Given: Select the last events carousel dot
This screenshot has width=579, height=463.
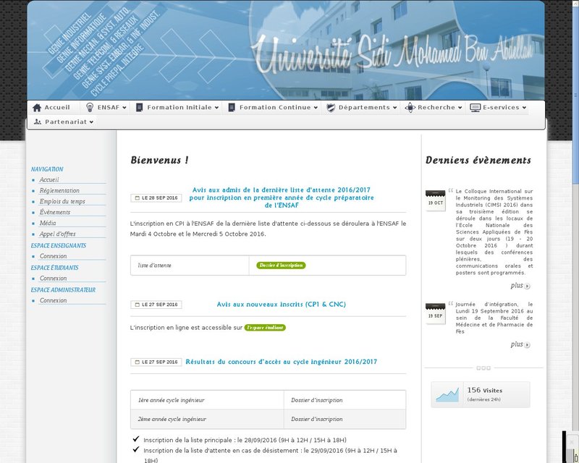Looking at the screenshot, I should pyautogui.click(x=489, y=368).
